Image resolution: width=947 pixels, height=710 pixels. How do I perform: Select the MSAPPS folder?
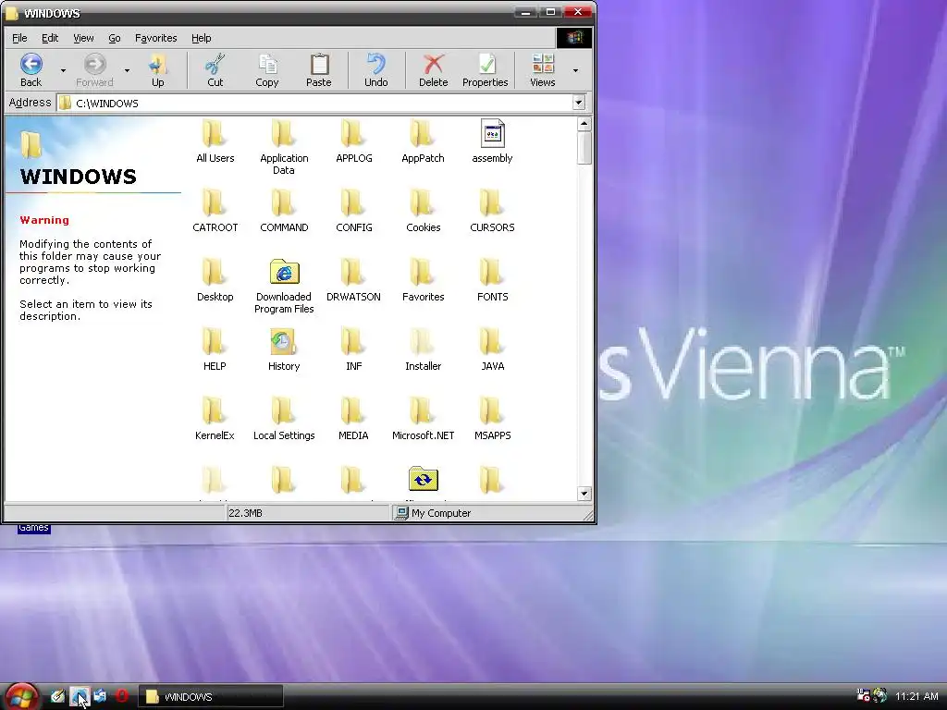click(x=492, y=420)
